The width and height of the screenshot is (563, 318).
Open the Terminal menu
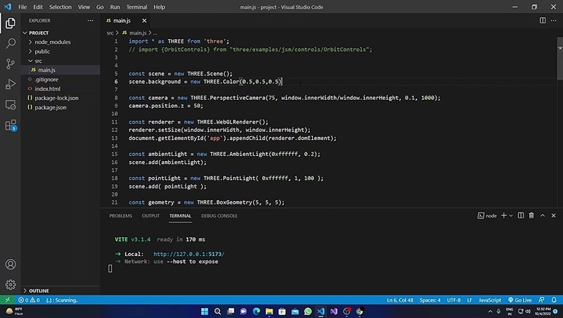[136, 7]
